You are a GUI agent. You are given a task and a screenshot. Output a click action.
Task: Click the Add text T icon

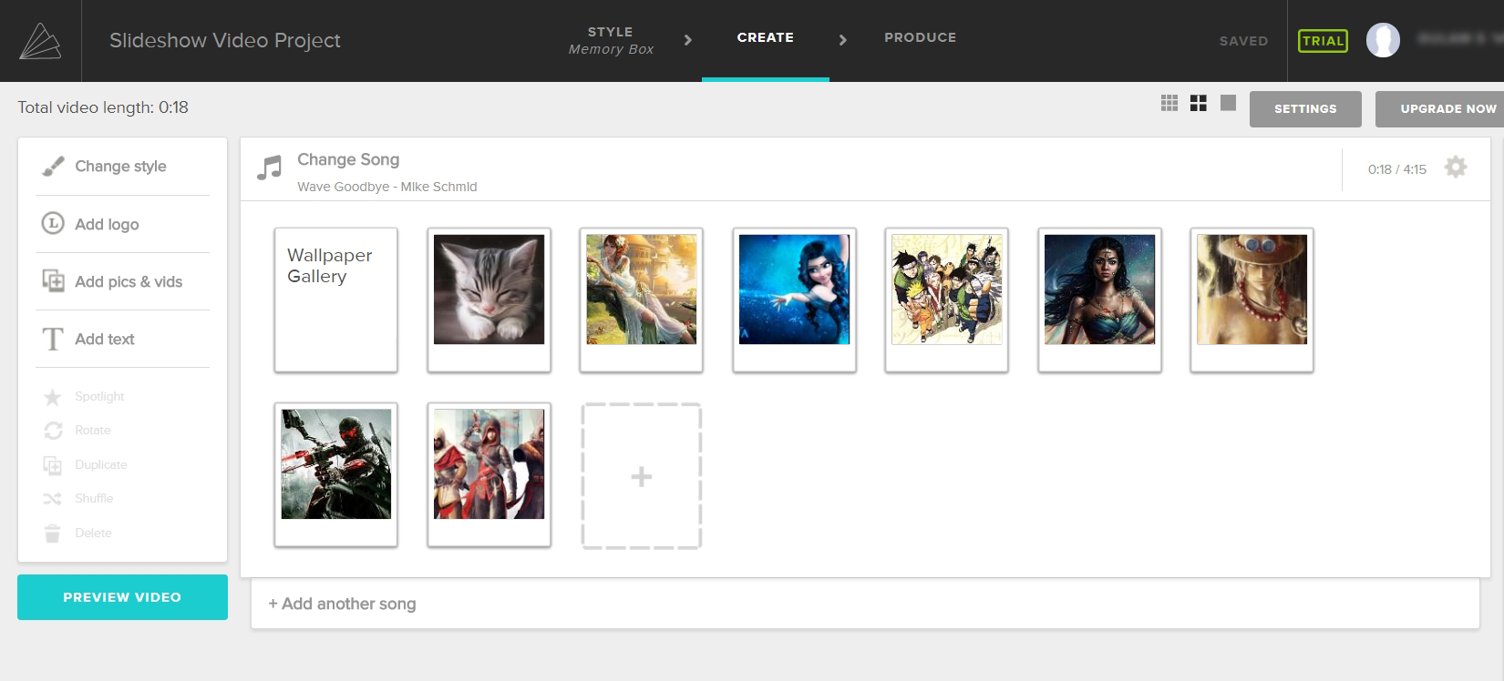click(x=53, y=339)
